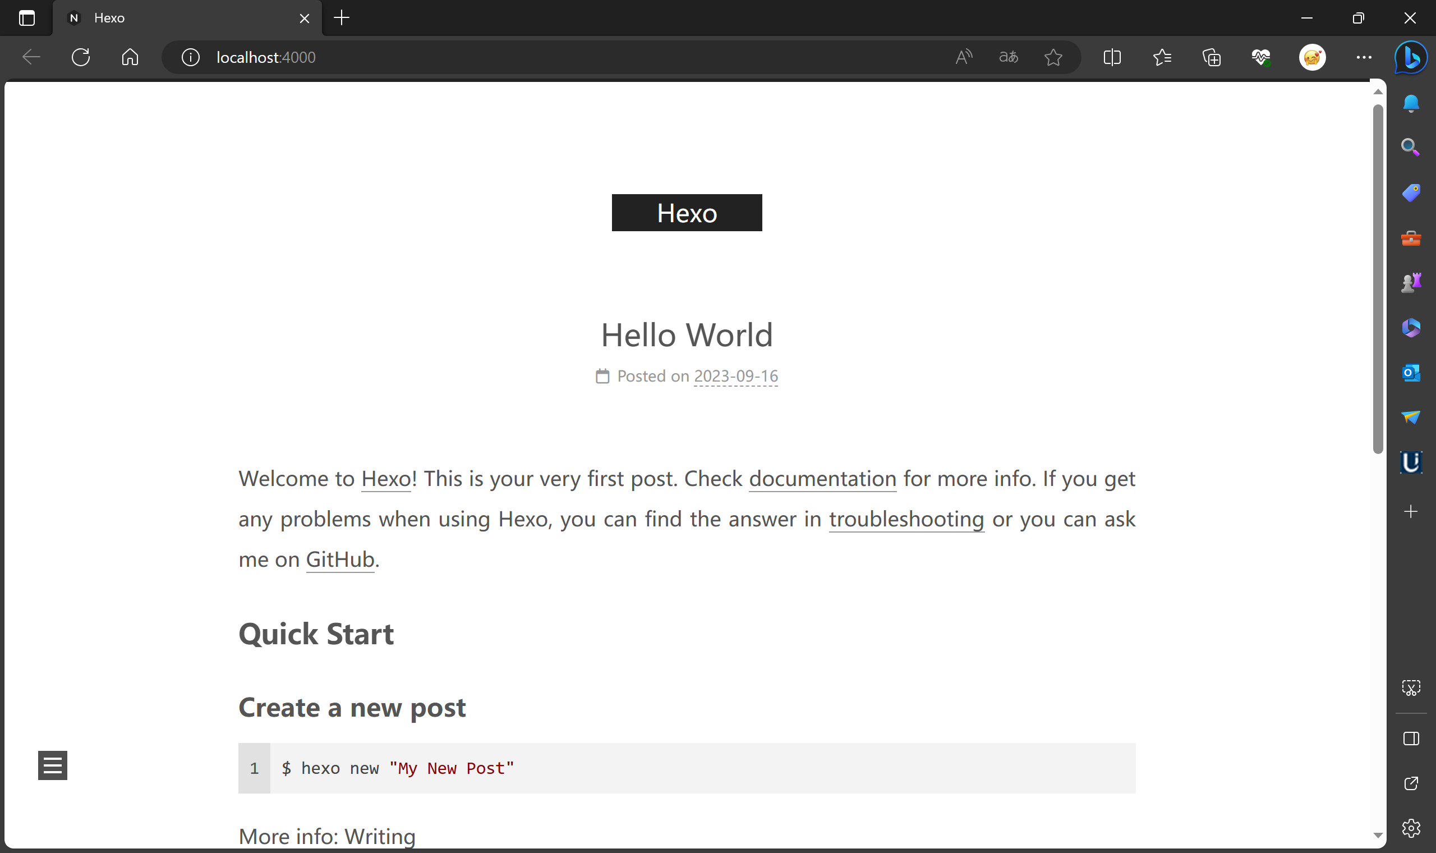Hide the Edge sidebar panel toggle
Image resolution: width=1436 pixels, height=853 pixels.
point(1411,739)
